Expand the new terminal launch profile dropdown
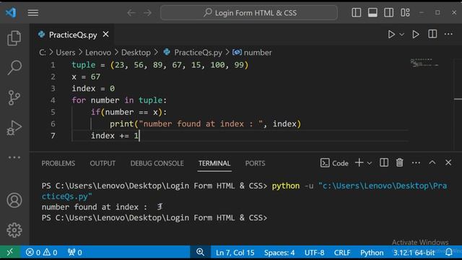The width and height of the screenshot is (462, 260). (x=369, y=163)
